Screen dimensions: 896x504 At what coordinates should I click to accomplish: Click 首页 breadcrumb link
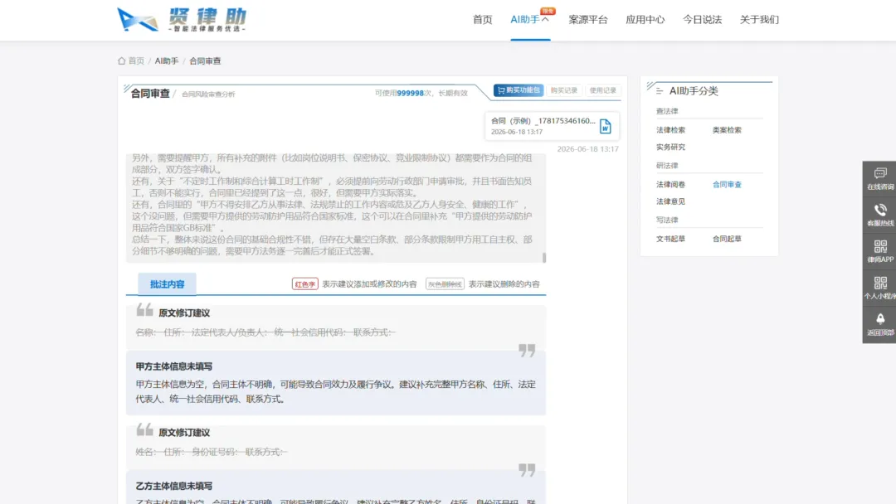pyautogui.click(x=136, y=61)
